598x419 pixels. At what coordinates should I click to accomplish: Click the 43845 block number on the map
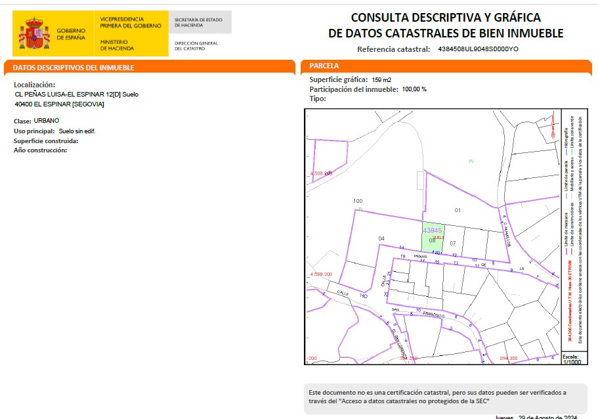(432, 230)
